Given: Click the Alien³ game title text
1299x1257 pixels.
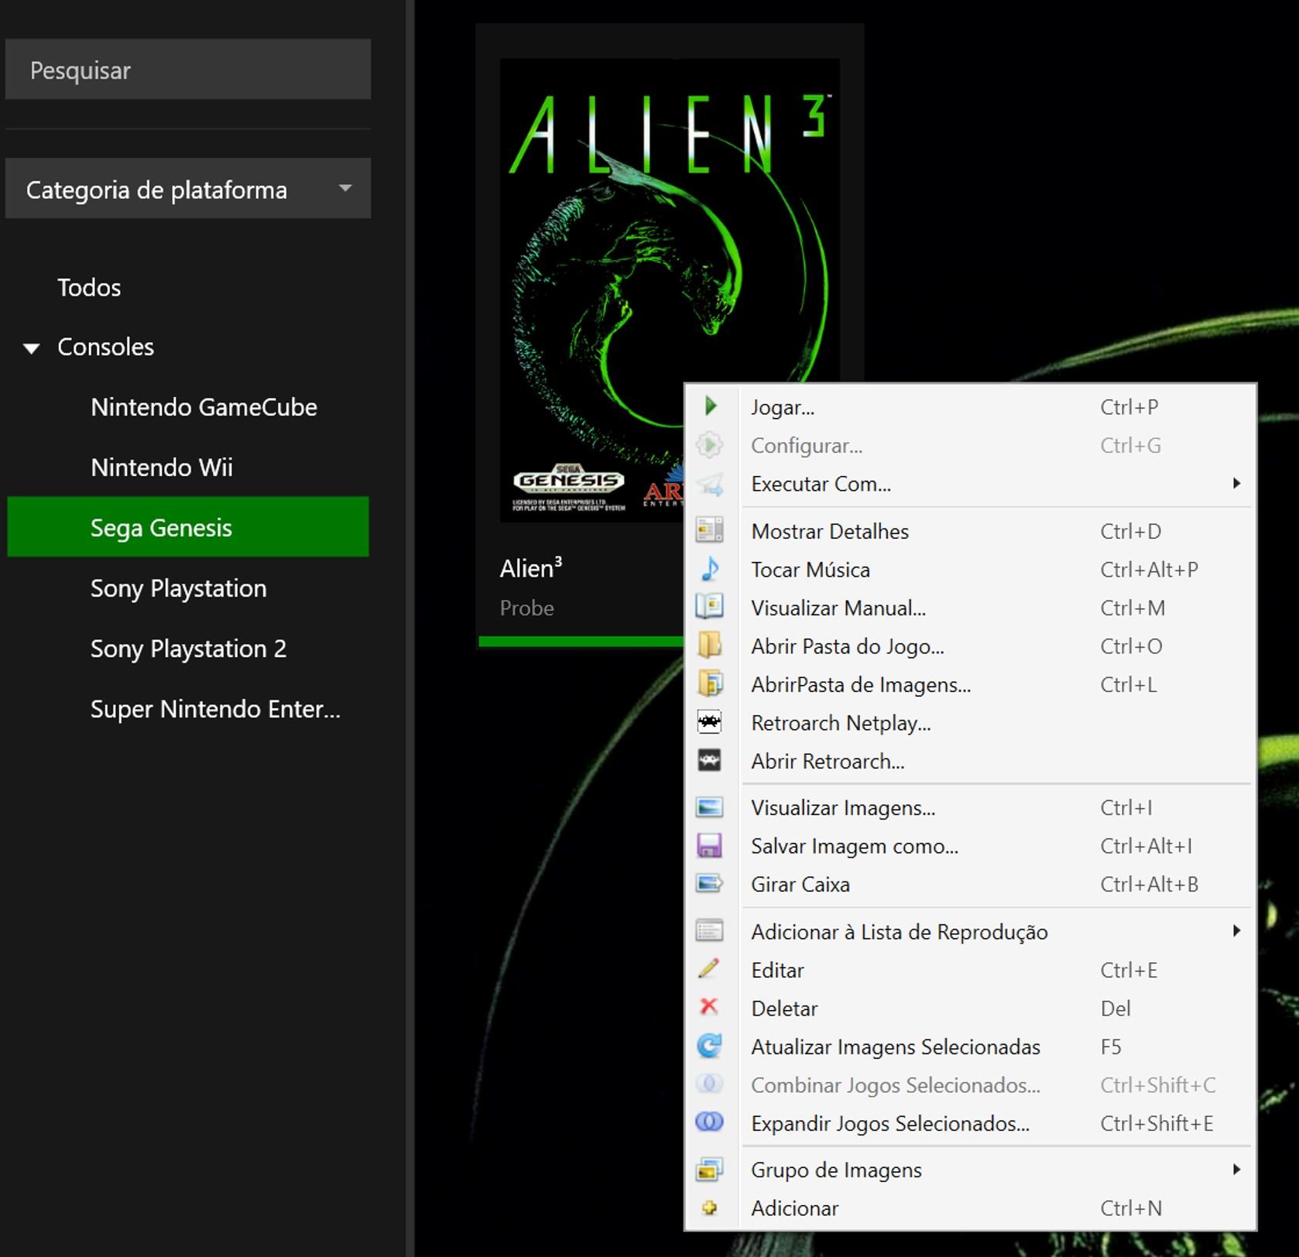Looking at the screenshot, I should [x=531, y=567].
